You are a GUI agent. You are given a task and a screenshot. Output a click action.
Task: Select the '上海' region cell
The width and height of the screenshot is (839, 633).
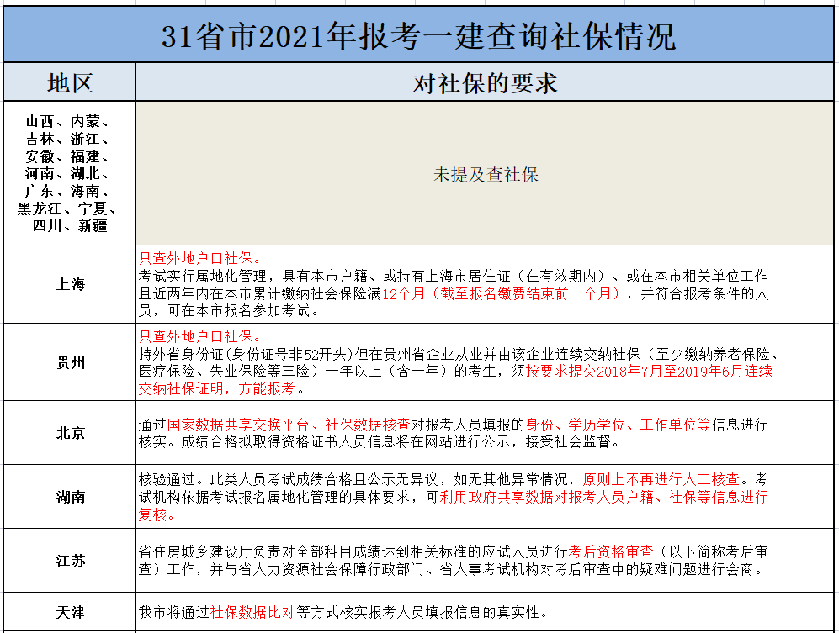[x=70, y=284]
